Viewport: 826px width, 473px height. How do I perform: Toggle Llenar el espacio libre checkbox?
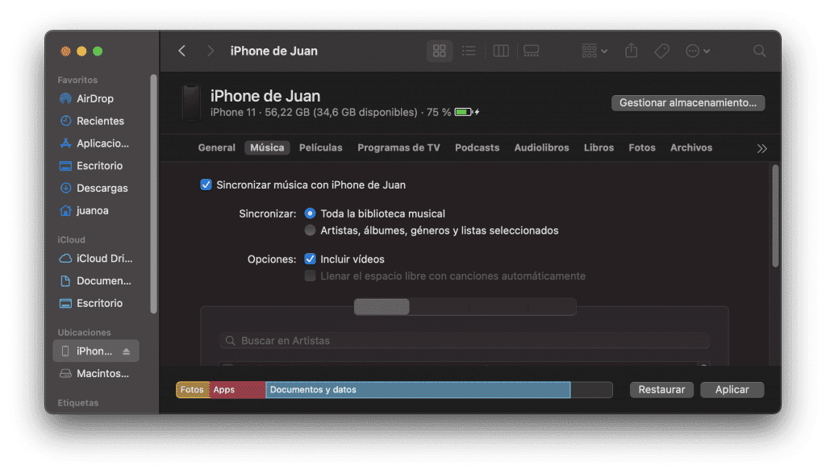click(310, 276)
